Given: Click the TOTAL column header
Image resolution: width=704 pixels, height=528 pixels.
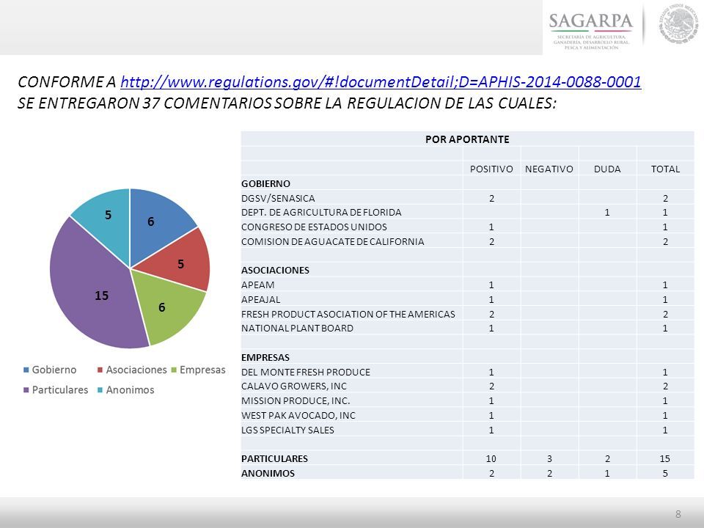Looking at the screenshot, I should click(665, 169).
